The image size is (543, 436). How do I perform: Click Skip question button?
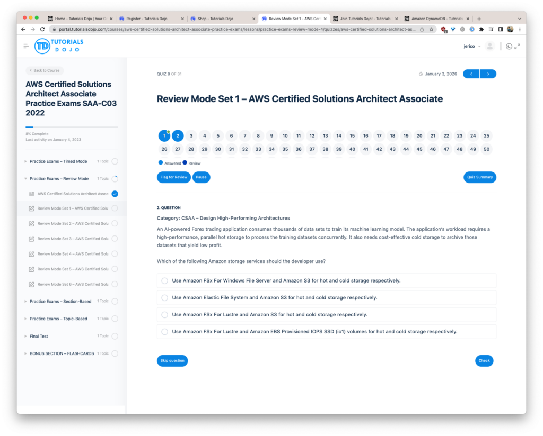pos(172,361)
